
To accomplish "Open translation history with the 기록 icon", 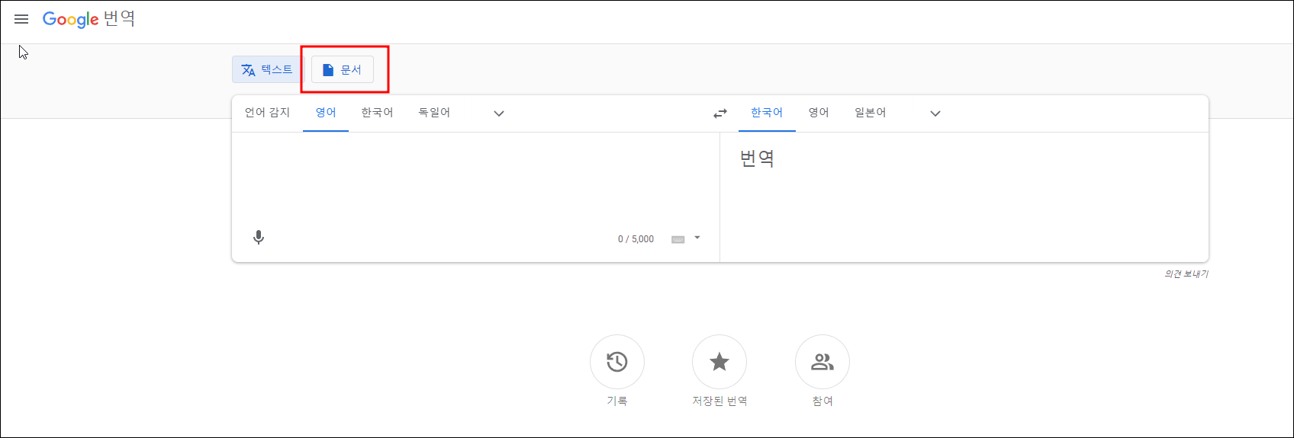I will click(617, 362).
